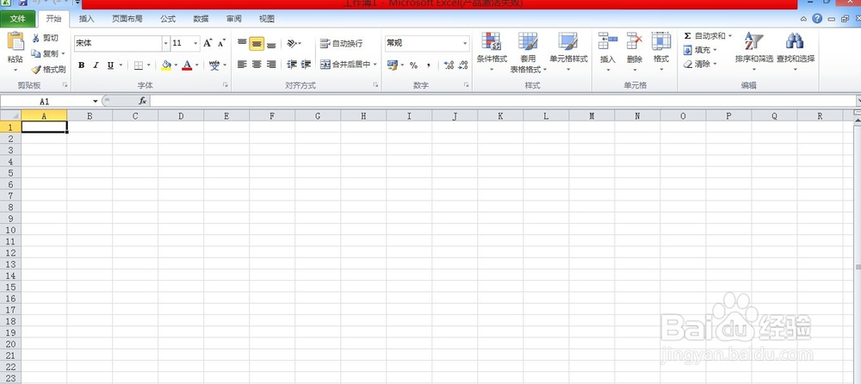Toggle Bold formatting
The image size is (861, 384).
pos(81,65)
